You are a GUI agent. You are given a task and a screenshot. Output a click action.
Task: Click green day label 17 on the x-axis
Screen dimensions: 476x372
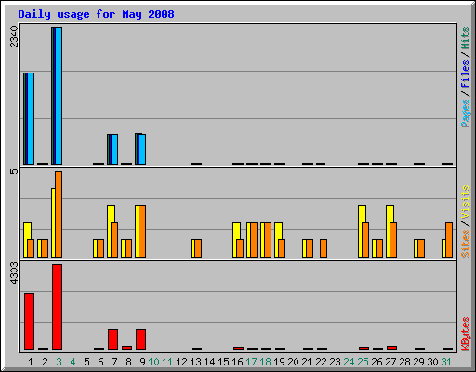click(x=251, y=362)
